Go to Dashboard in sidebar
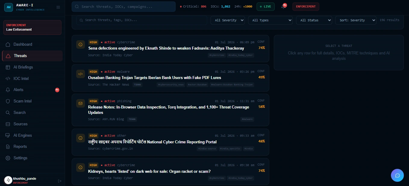409x186 pixels. coord(32,44)
